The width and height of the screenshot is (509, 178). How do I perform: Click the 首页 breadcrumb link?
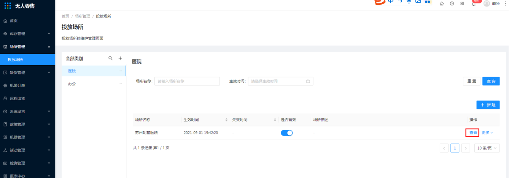pyautogui.click(x=65, y=16)
